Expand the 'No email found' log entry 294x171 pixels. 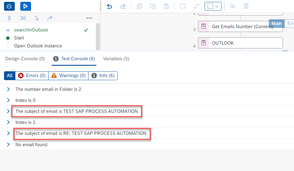pyautogui.click(x=8, y=145)
